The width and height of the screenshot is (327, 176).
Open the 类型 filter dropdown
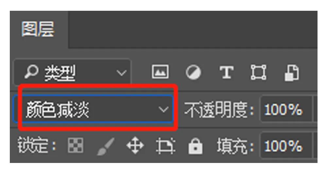point(73,72)
